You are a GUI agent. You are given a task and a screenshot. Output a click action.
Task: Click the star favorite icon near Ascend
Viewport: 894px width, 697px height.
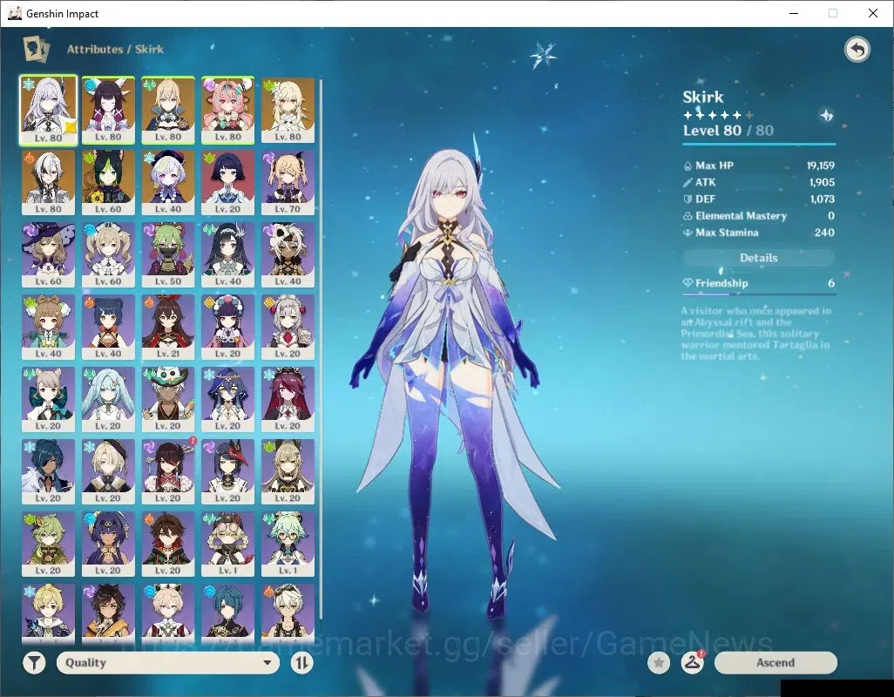pyautogui.click(x=659, y=663)
